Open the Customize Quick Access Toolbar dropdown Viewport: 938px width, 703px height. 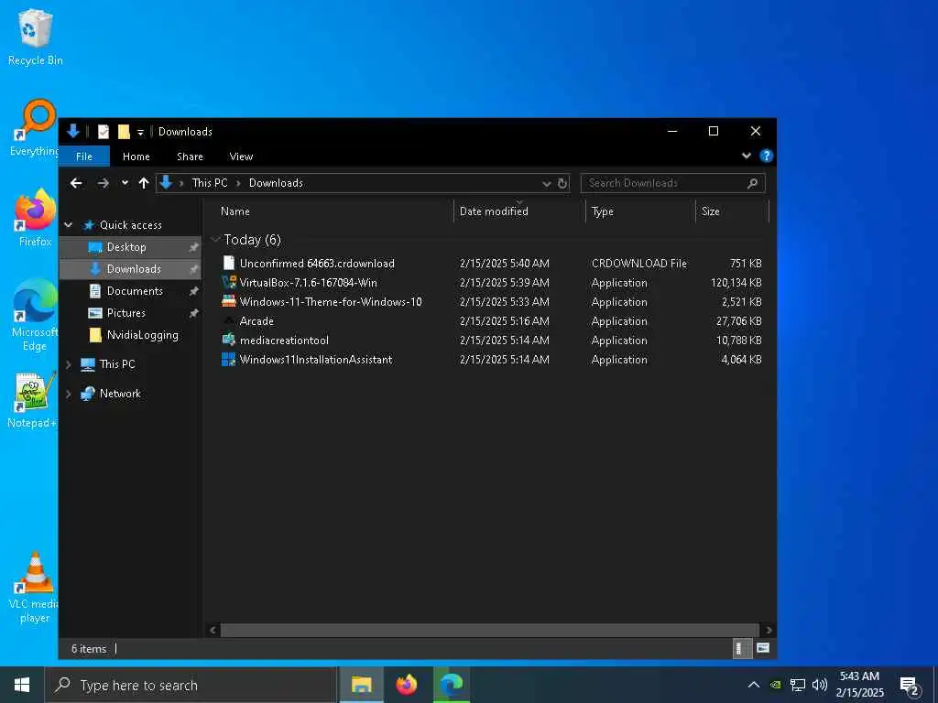[140, 132]
